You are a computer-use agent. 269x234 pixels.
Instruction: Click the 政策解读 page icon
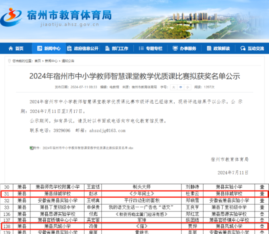coord(209,49)
